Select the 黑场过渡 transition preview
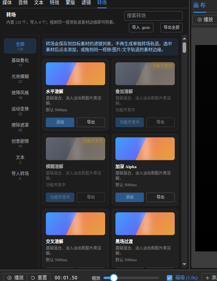This screenshot has width=217, height=281. pyautogui.click(x=145, y=224)
